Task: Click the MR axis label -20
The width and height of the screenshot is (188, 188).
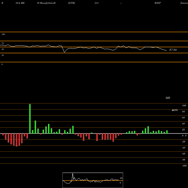Action: coord(183,142)
